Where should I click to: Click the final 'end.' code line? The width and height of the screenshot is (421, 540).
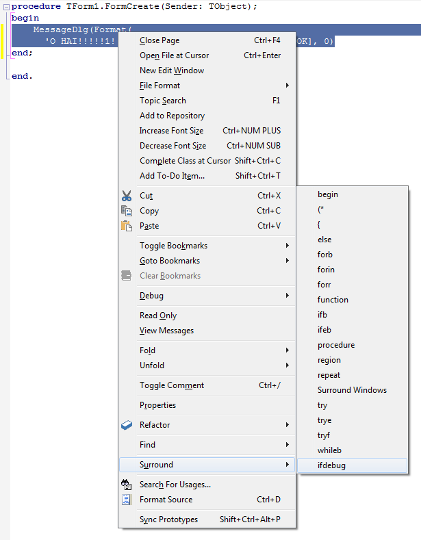pos(21,76)
